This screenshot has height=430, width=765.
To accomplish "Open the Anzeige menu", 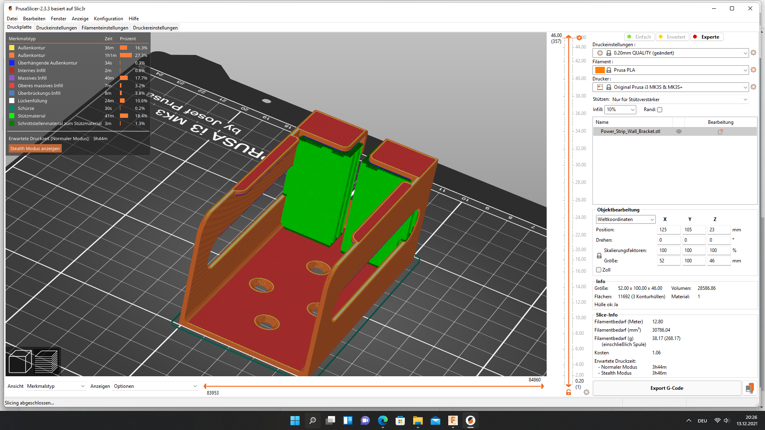I will [80, 19].
